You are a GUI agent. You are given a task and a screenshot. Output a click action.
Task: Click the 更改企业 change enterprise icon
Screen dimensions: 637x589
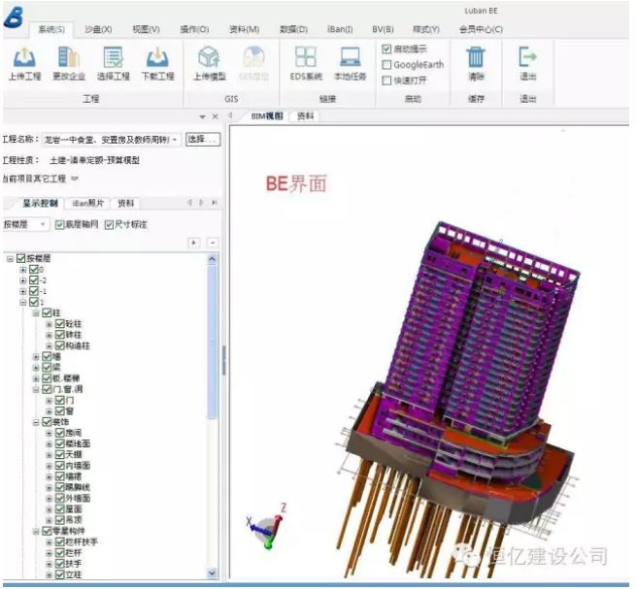point(69,57)
